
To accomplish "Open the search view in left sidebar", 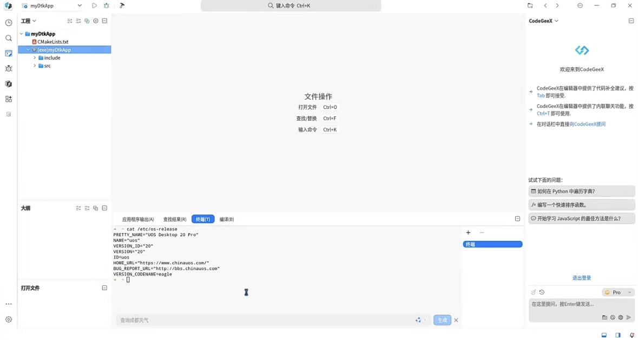I will 9,38.
